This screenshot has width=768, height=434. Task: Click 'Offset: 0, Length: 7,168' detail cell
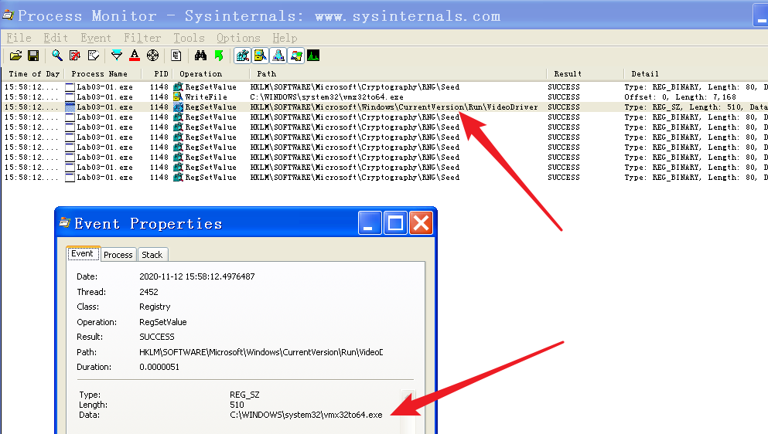(x=680, y=97)
